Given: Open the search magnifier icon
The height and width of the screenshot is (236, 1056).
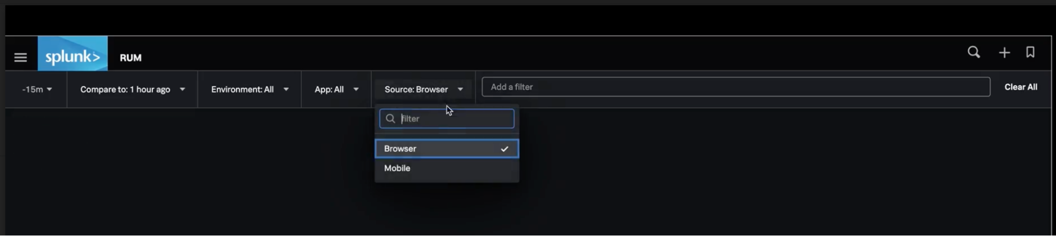Looking at the screenshot, I should click(974, 52).
